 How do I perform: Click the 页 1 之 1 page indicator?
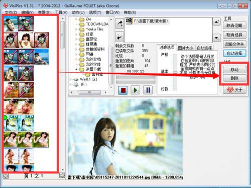tap(34, 176)
